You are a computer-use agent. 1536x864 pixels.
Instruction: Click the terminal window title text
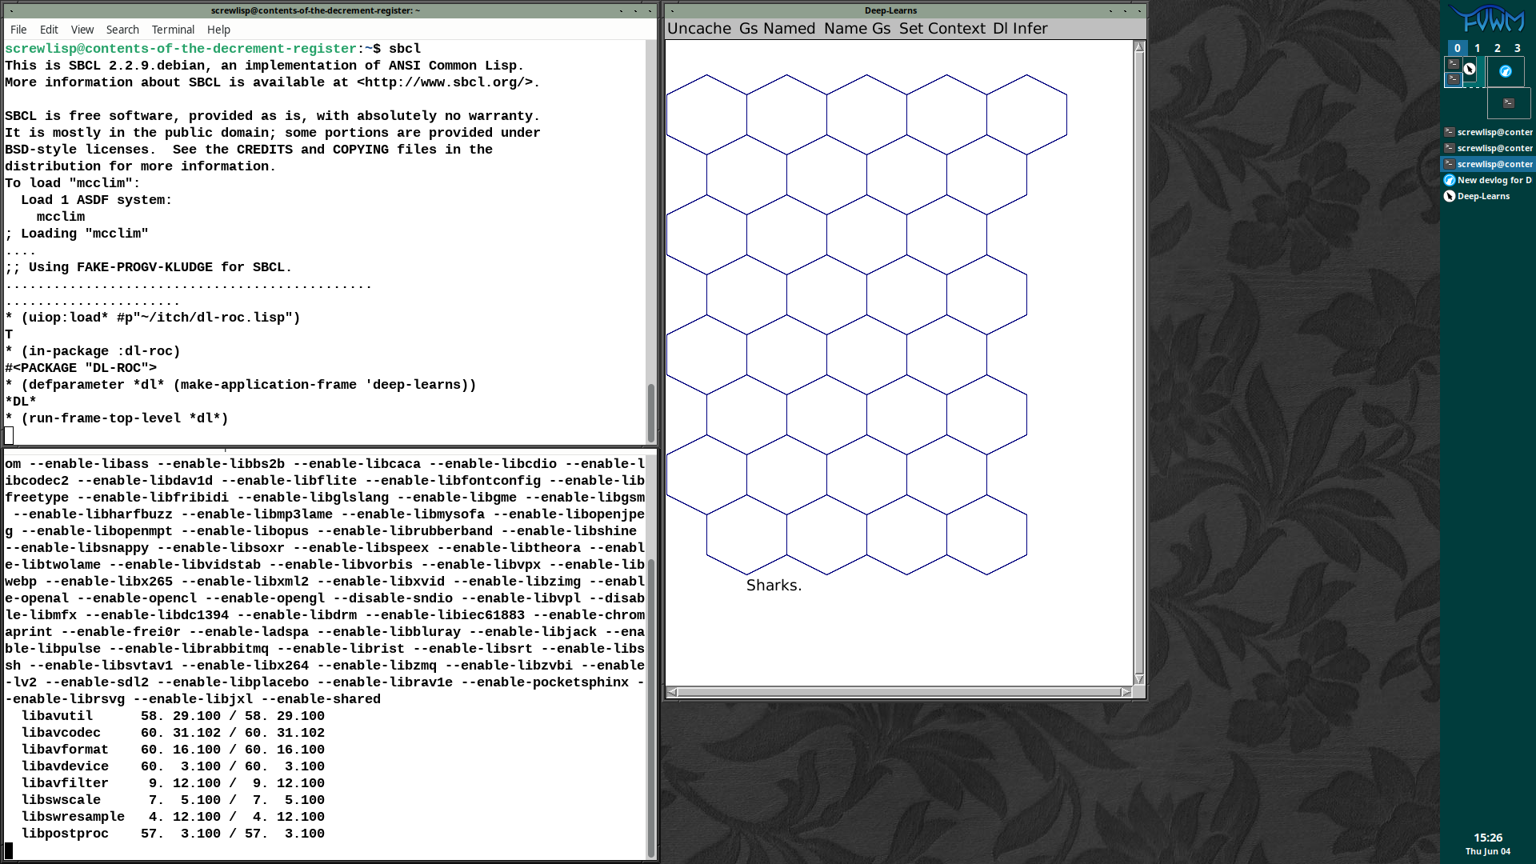click(315, 10)
